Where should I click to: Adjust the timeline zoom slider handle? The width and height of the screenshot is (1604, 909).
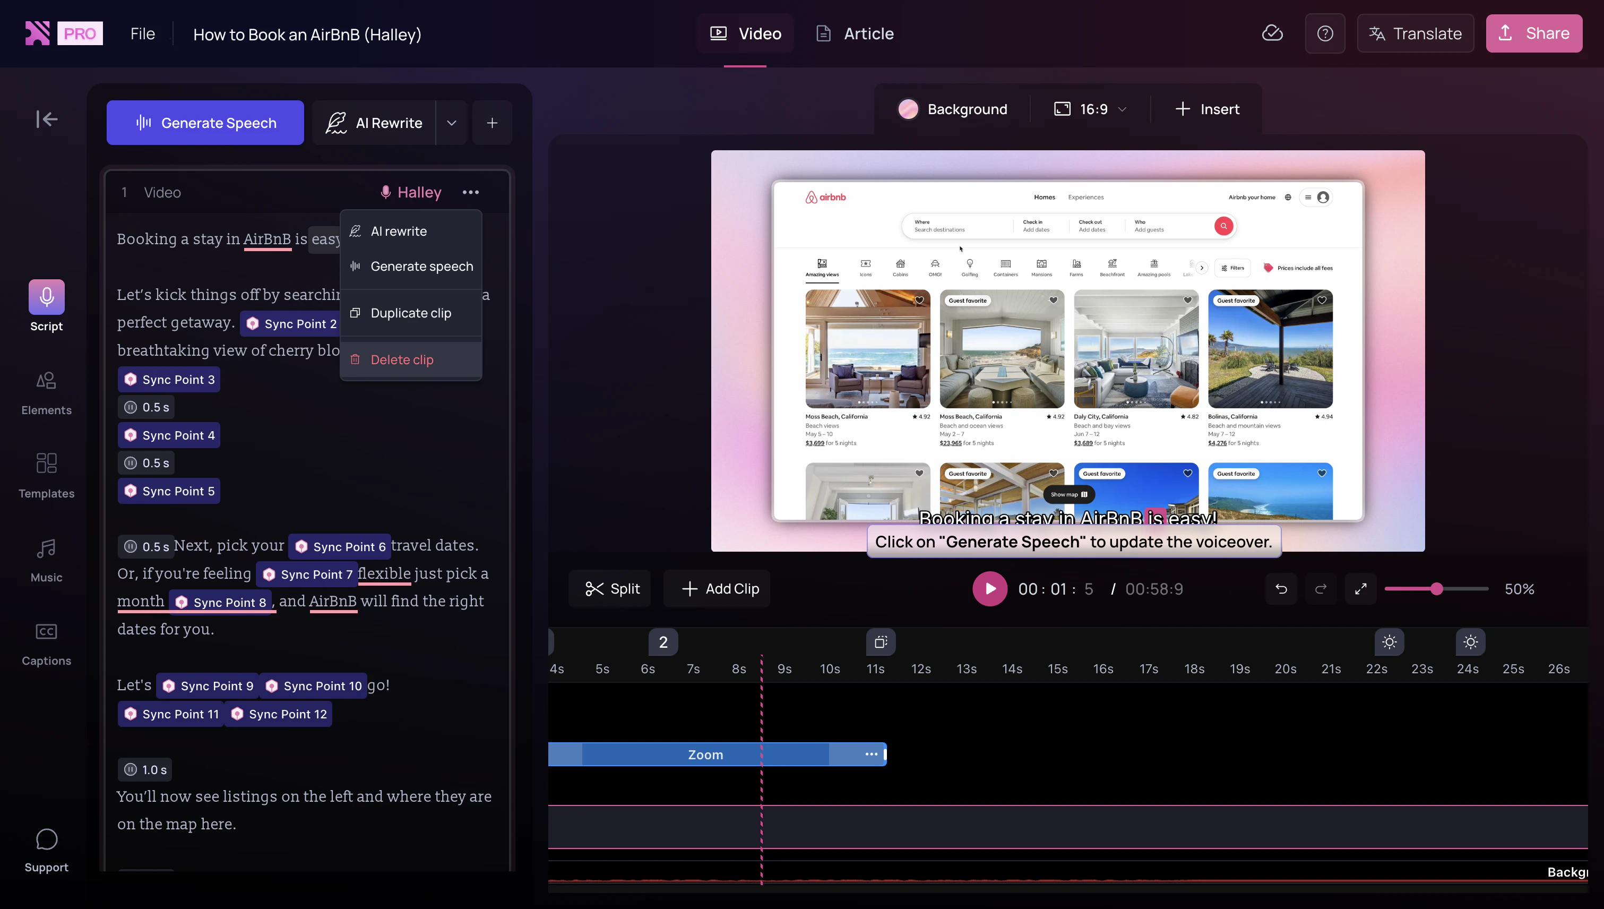pos(1437,588)
